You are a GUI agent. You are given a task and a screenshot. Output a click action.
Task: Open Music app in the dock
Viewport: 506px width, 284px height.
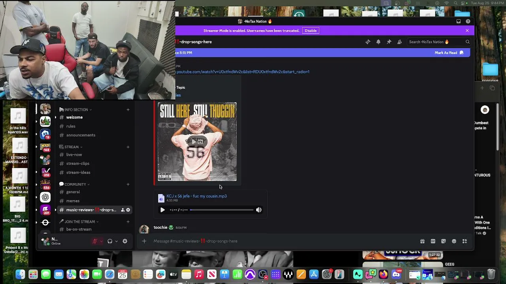(x=199, y=275)
